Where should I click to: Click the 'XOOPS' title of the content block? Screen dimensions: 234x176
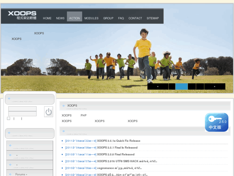coord(72,106)
